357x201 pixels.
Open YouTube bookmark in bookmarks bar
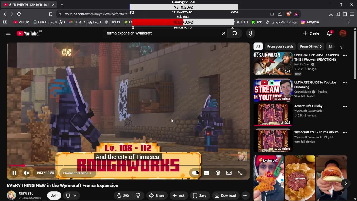(21, 22)
